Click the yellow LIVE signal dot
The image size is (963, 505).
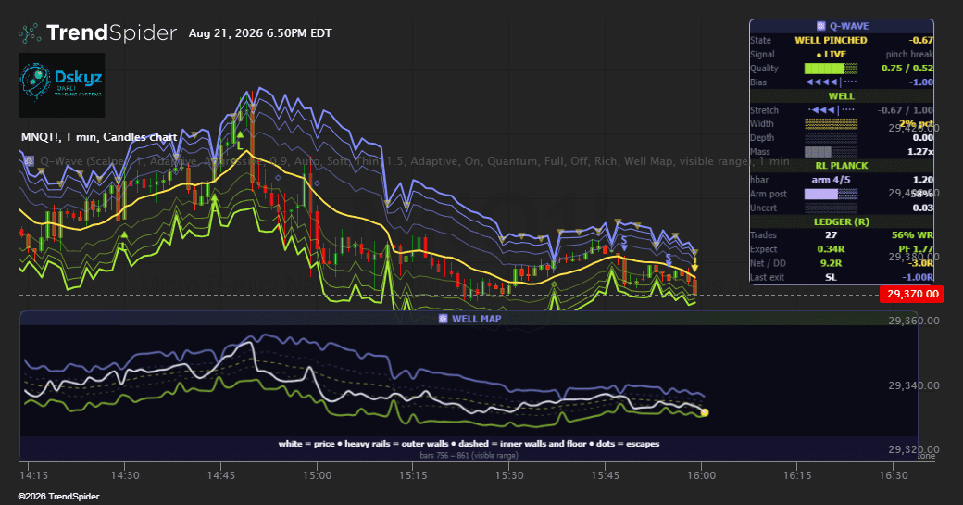(x=819, y=55)
